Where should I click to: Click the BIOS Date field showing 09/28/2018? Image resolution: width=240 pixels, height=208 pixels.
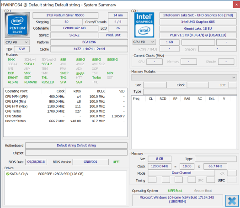36,162
